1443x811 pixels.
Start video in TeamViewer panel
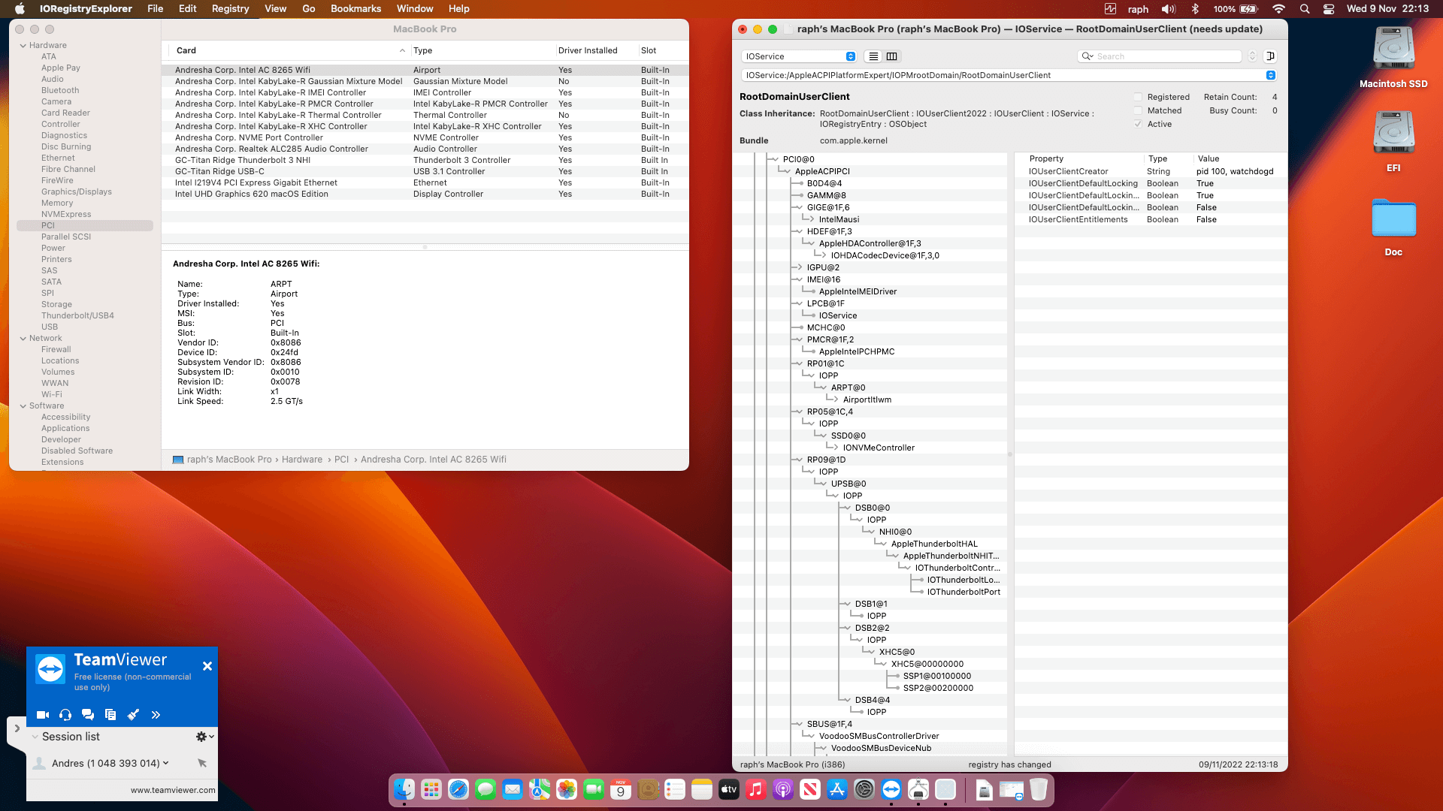(x=43, y=715)
